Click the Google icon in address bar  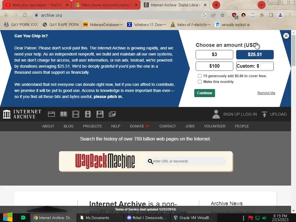(204, 15)
